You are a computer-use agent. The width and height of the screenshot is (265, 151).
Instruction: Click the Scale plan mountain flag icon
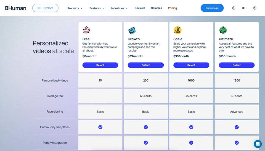tap(177, 30)
